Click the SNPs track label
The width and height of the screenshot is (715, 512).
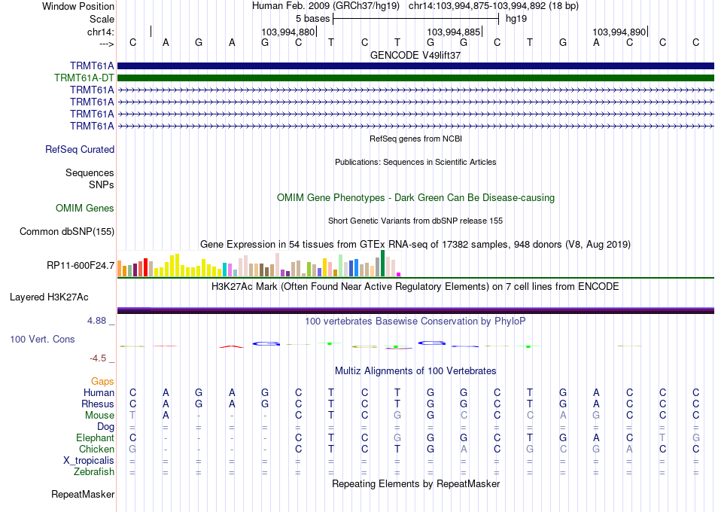pos(102,184)
